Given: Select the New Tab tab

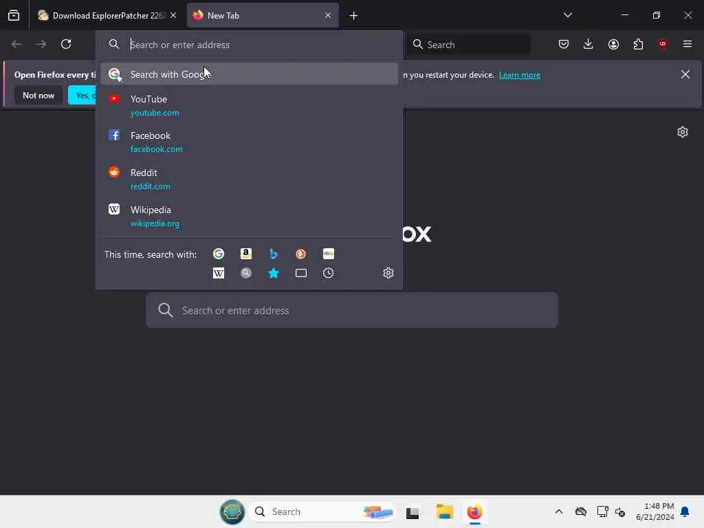Looking at the screenshot, I should (x=263, y=15).
